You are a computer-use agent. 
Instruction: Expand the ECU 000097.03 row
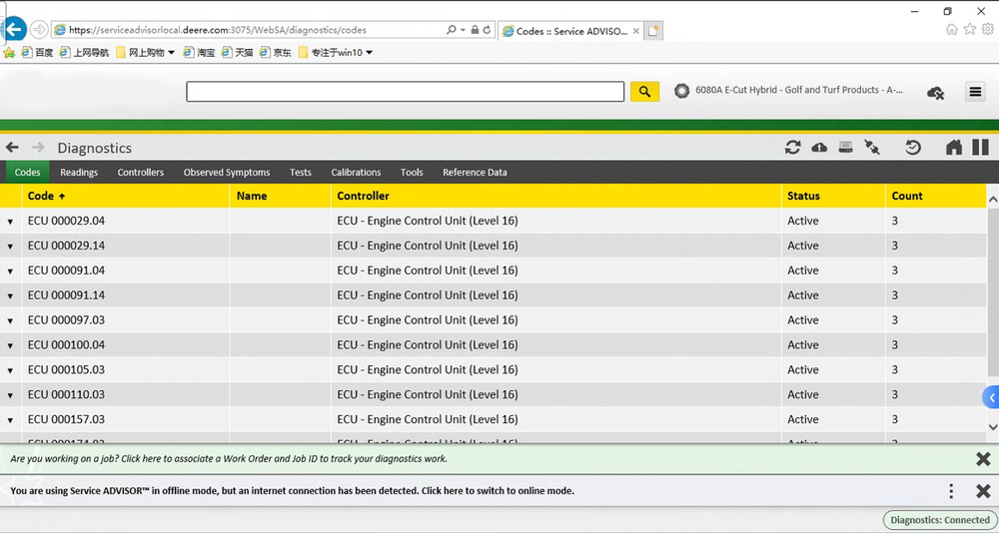click(x=11, y=321)
